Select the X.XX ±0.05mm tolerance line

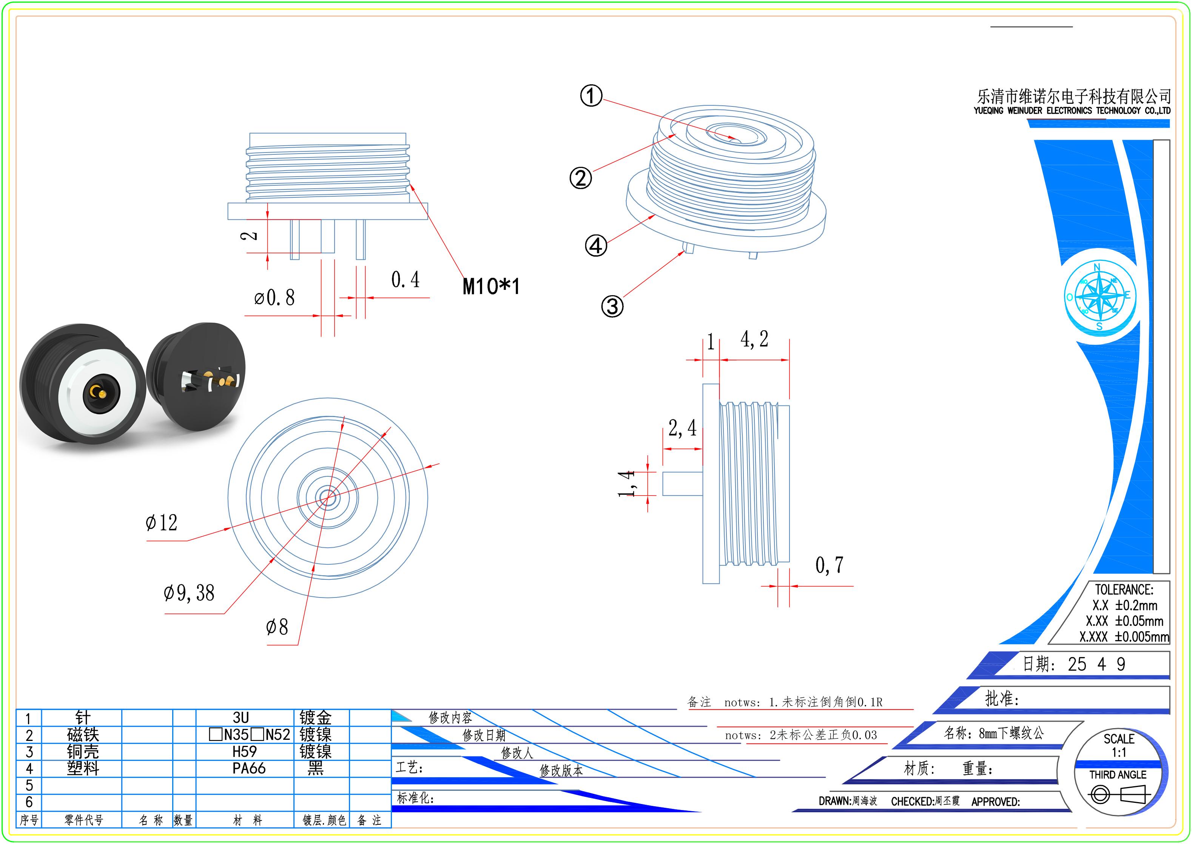(1124, 621)
